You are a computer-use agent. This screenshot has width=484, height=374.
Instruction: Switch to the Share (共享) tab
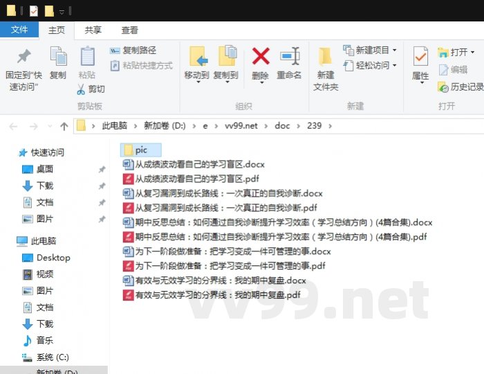[x=93, y=30]
